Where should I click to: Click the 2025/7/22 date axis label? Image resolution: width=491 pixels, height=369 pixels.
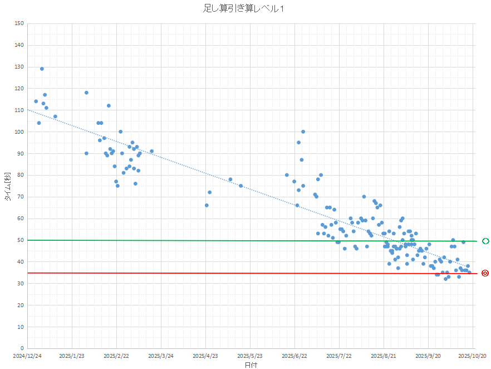[x=339, y=356]
